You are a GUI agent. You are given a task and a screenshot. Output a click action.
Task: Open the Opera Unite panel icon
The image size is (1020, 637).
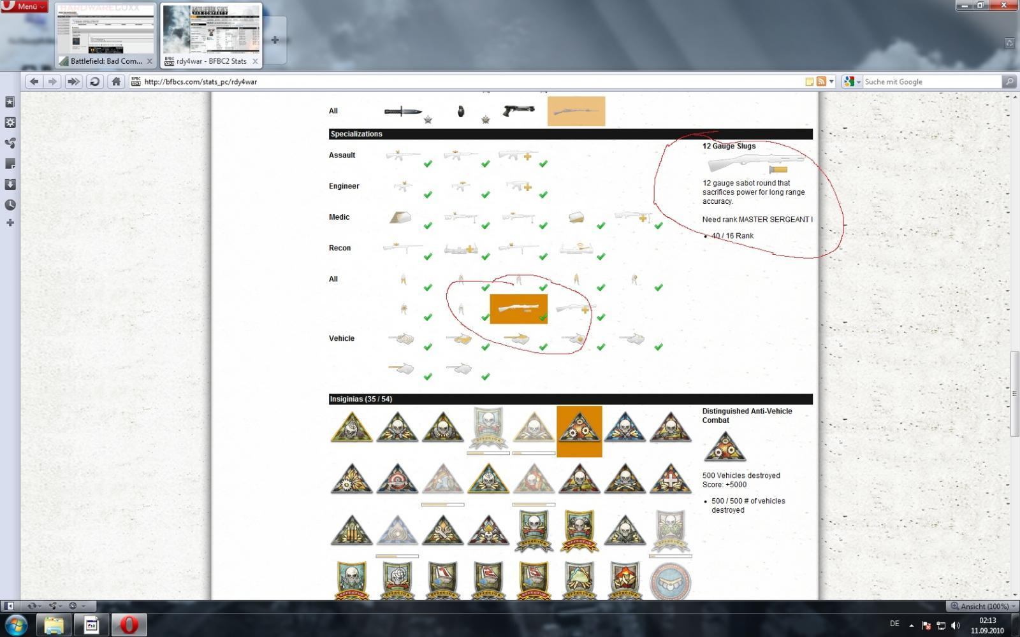click(x=10, y=143)
